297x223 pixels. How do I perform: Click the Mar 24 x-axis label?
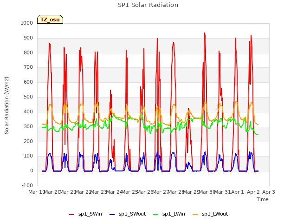(115, 192)
